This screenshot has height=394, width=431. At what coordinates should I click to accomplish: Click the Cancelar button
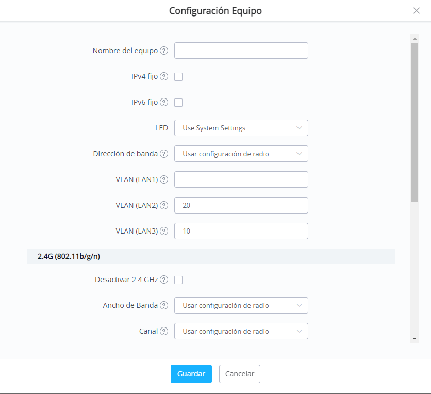(x=240, y=374)
